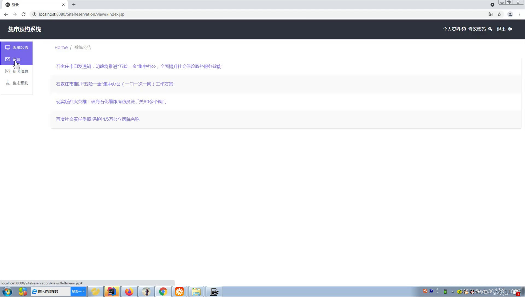Open 个人资料 in the top bar
The height and width of the screenshot is (297, 525).
coord(451,29)
